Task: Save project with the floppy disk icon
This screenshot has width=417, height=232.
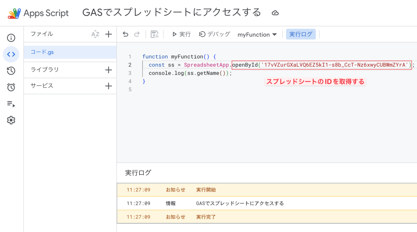Action: pos(155,34)
